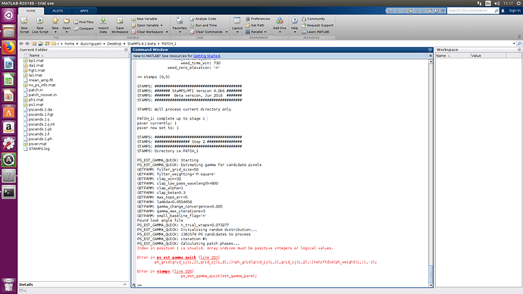
Task: Open the Command Window actions menu
Action: (x=430, y=50)
